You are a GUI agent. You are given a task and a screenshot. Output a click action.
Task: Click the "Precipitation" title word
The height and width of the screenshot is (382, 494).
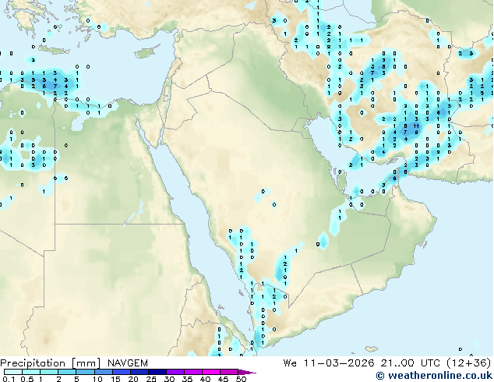[33, 363]
